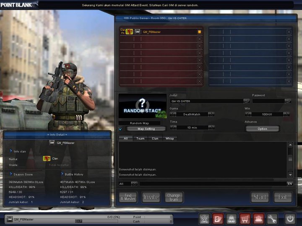The height and width of the screenshot is (226, 302).
Task: Click the Invite button
Action: [151, 197]
